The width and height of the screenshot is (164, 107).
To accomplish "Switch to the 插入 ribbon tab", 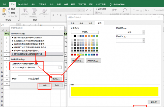I will click(x=34, y=4).
